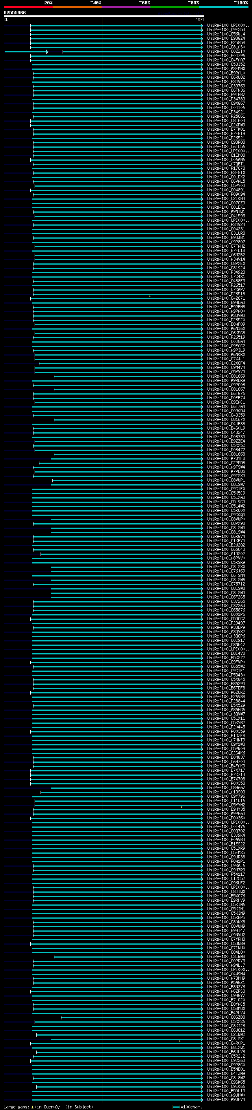The height and width of the screenshot is (1110, 252).
Task: Open the UniRef100_P00358 hit label
Action: (226, 783)
